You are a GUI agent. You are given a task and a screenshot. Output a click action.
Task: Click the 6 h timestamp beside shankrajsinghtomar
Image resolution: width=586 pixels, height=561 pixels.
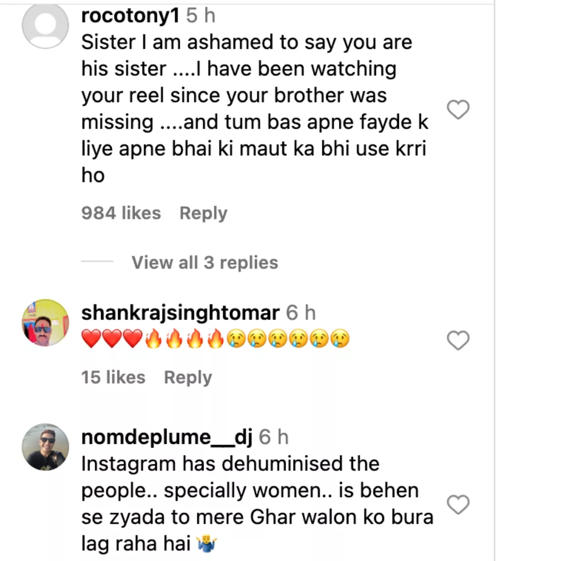click(301, 313)
